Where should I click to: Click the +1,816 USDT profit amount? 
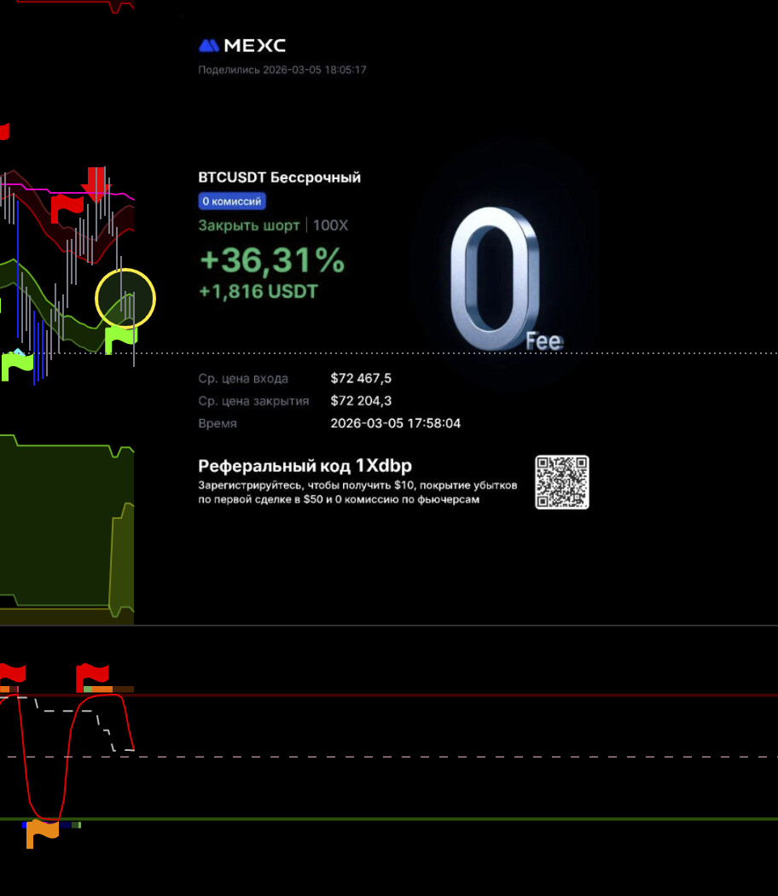pos(258,291)
